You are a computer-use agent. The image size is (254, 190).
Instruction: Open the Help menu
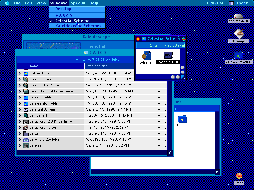click(94, 3)
